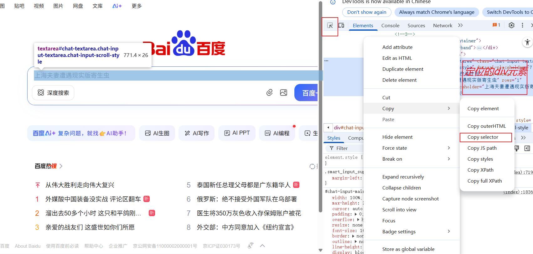Choose Copy JS path
533x254 pixels.
tap(487, 148)
